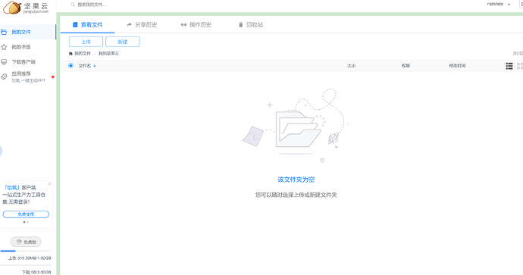The width and height of the screenshot is (523, 275).
Task: Click the 新建 button
Action: (123, 42)
